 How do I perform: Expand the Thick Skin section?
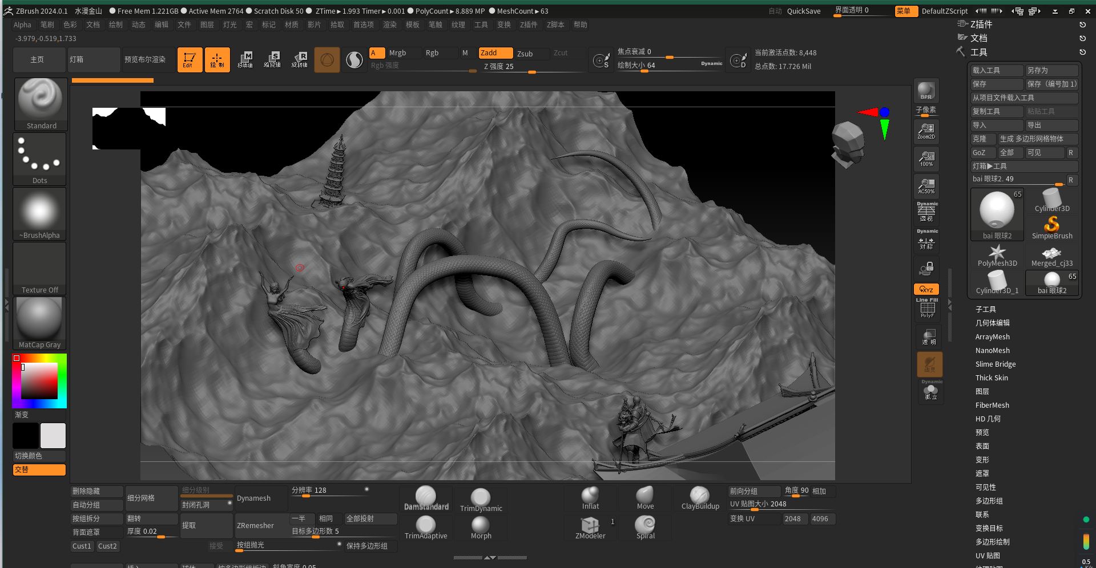[x=992, y=378]
